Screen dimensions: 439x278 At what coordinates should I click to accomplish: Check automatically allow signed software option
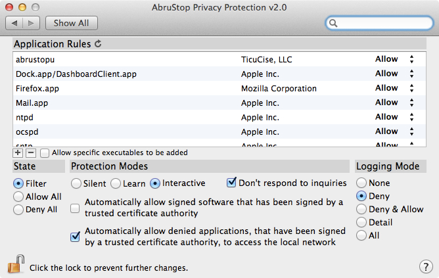click(75, 208)
